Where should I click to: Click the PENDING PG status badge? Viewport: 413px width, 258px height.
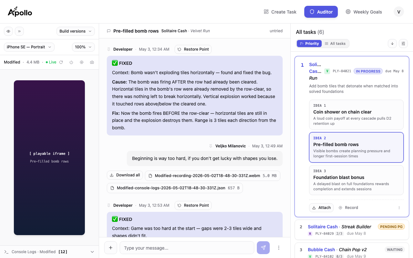pos(391,227)
